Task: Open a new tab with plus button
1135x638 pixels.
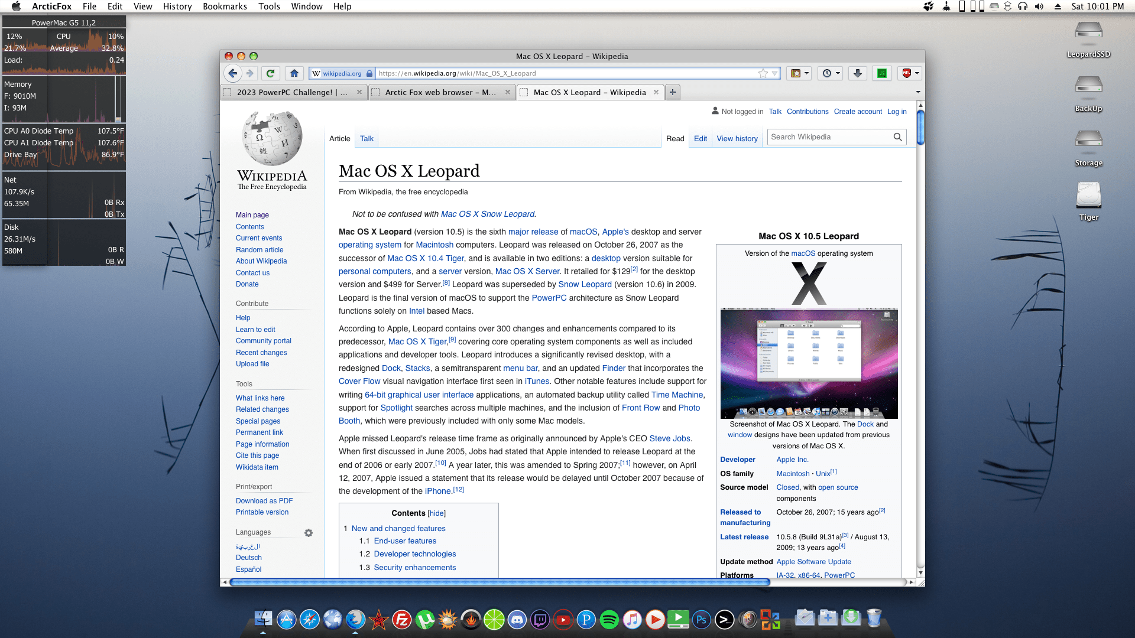Action: [x=672, y=92]
